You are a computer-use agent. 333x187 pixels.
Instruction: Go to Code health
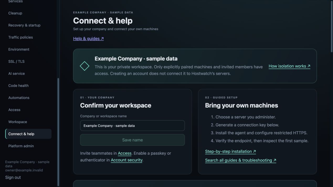(28, 85)
